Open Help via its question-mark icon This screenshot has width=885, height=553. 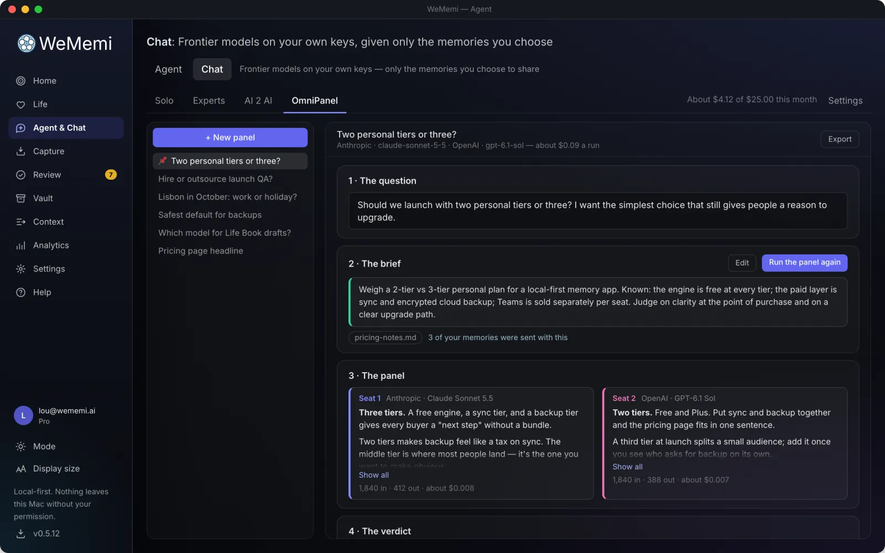[21, 293]
